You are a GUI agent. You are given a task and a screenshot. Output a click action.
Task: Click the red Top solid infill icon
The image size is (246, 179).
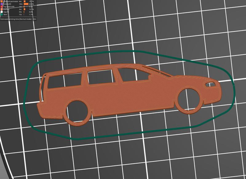tap(2, 6)
